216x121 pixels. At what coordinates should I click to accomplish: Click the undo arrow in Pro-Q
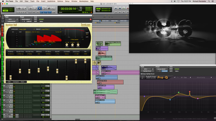175,78
